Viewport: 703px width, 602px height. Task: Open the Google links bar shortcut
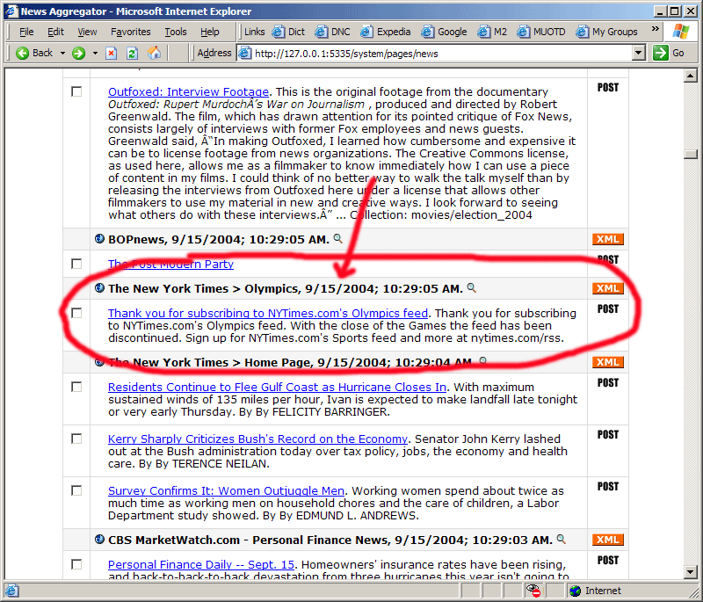(x=445, y=32)
